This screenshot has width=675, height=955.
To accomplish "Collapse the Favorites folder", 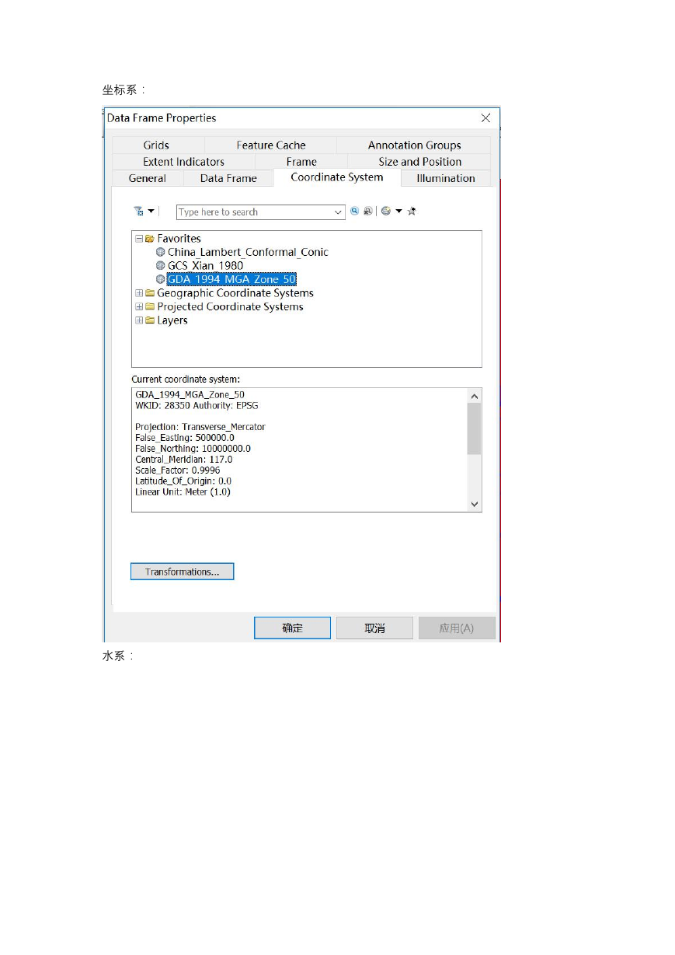I will [139, 239].
